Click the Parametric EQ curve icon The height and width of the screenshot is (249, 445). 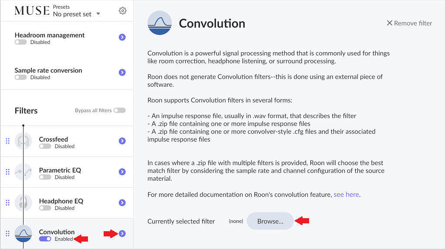[24, 172]
